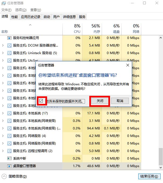Click the 17.1 MB memory cell
Viewport: 163px width, 183px height.
pyautogui.click(x=92, y=113)
